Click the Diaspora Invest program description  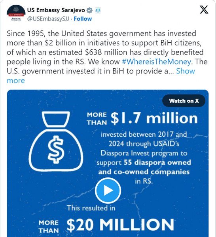point(144,158)
